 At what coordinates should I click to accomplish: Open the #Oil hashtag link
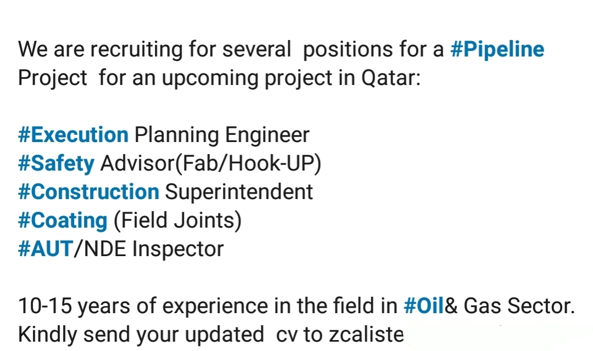[423, 305]
